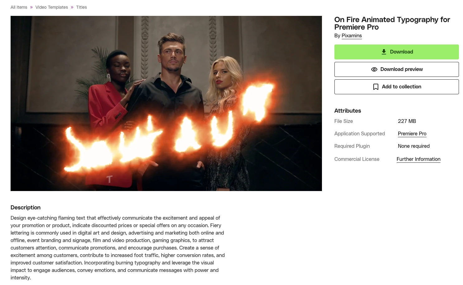Open the Titles category breadcrumb
This screenshot has width=463, height=285.
[82, 7]
